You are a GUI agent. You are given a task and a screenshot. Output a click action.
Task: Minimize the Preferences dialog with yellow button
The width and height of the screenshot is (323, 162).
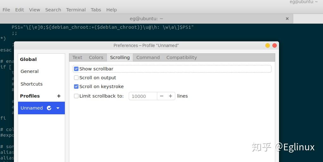268,45
